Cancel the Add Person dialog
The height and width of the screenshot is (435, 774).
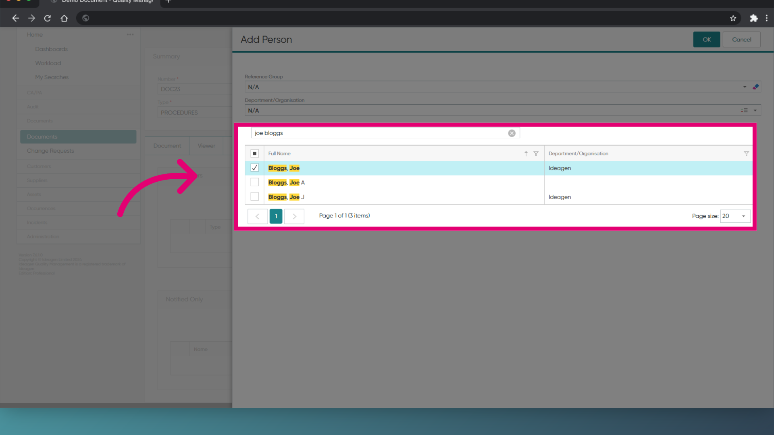tap(741, 39)
